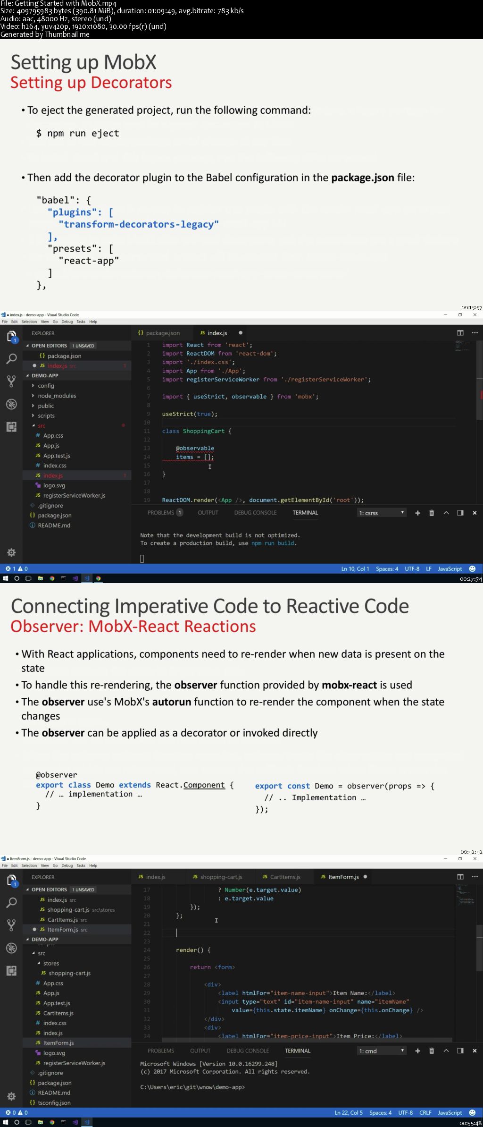Open editor More Actions in index.js window

tap(475, 333)
